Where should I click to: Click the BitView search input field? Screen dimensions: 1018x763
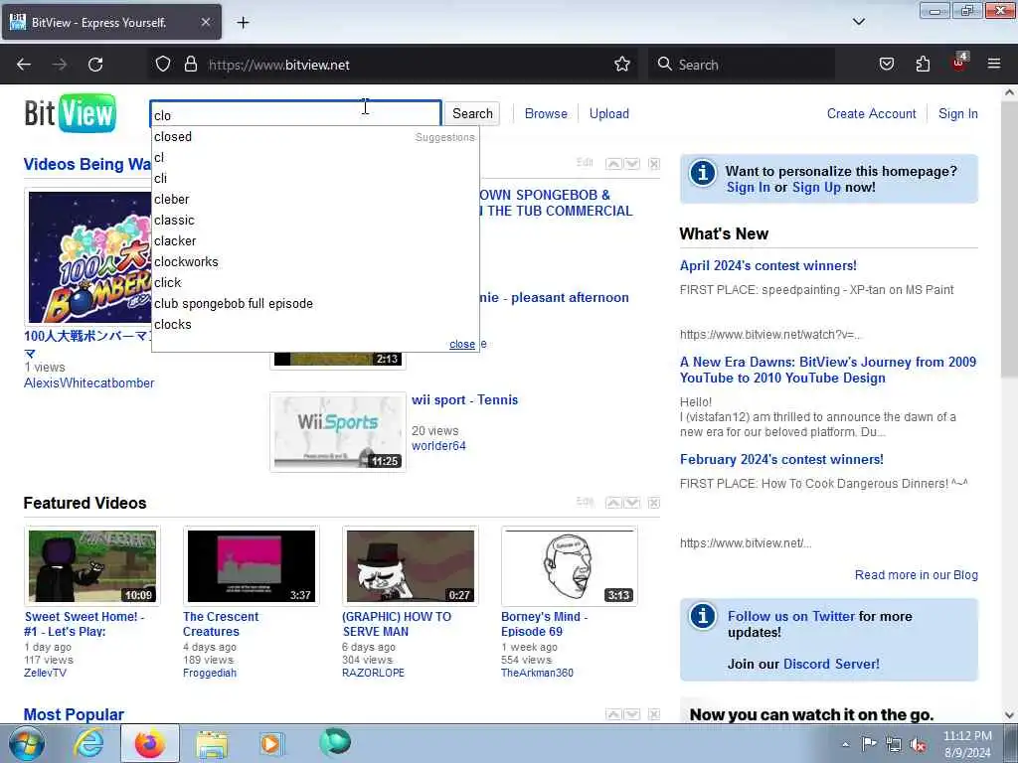coord(296,114)
